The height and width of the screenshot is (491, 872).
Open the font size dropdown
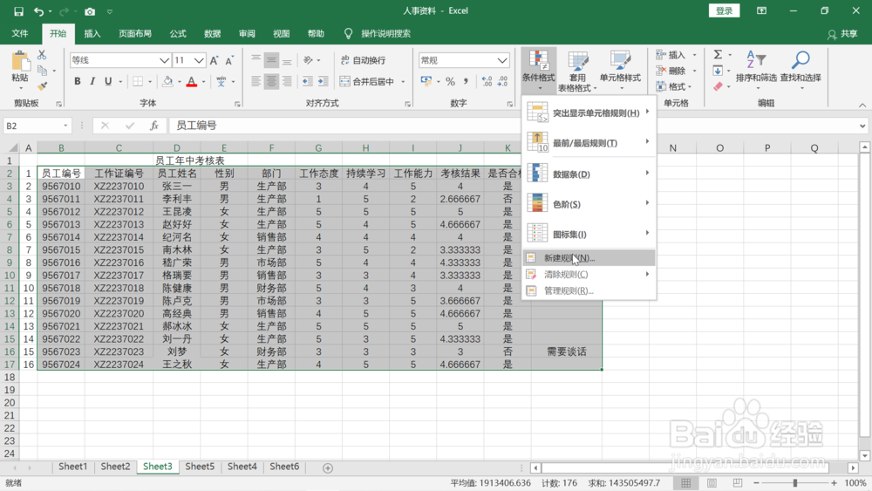click(199, 60)
